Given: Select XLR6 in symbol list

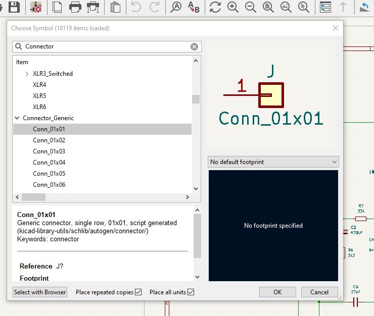Looking at the screenshot, I should click(x=39, y=107).
